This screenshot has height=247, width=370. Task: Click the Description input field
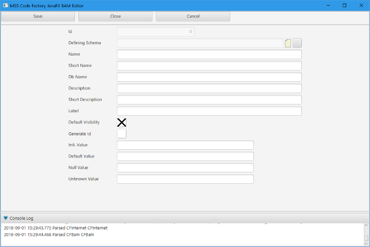click(209, 89)
